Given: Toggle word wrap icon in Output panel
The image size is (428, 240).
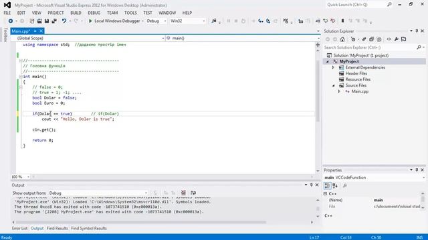Looking at the screenshot, I should point(193,193).
